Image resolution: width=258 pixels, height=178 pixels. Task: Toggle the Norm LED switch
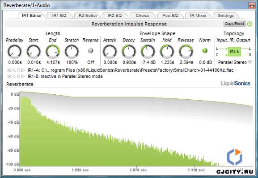pyautogui.click(x=205, y=51)
